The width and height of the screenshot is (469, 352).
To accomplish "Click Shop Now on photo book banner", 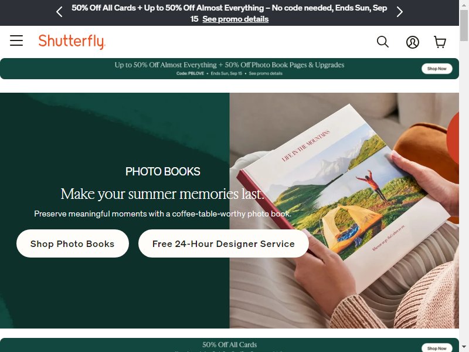I will pos(437,69).
